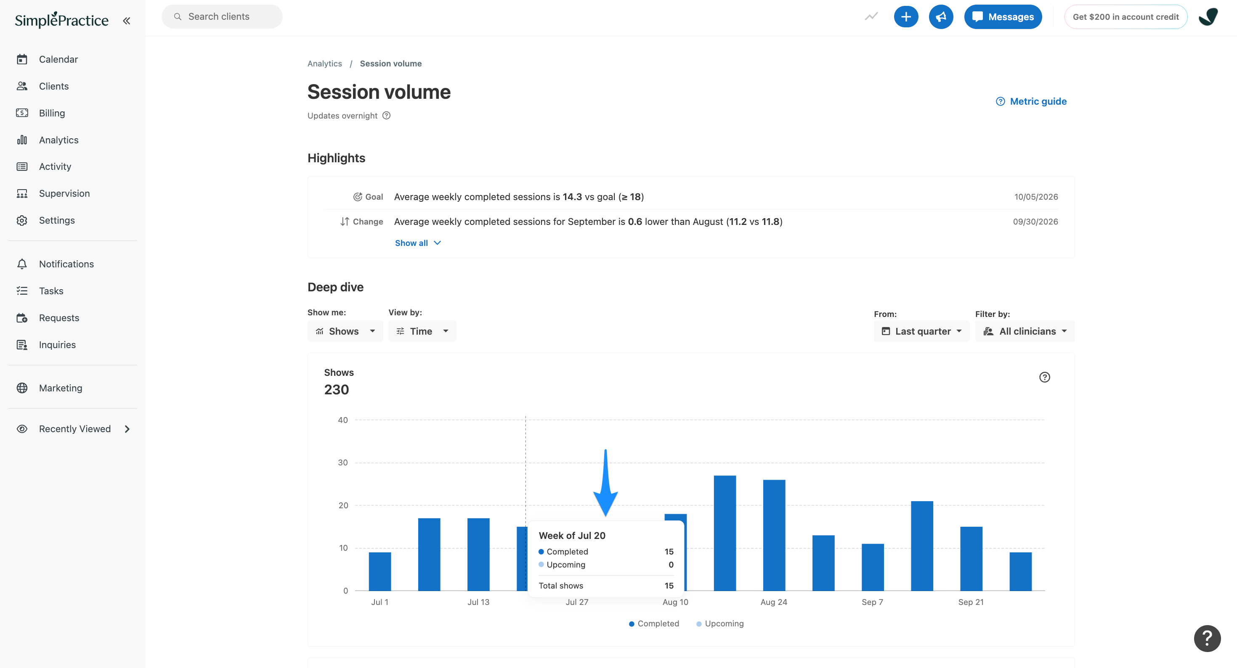Click the Goal highlight row text
This screenshot has height=668, width=1237.
pos(519,197)
